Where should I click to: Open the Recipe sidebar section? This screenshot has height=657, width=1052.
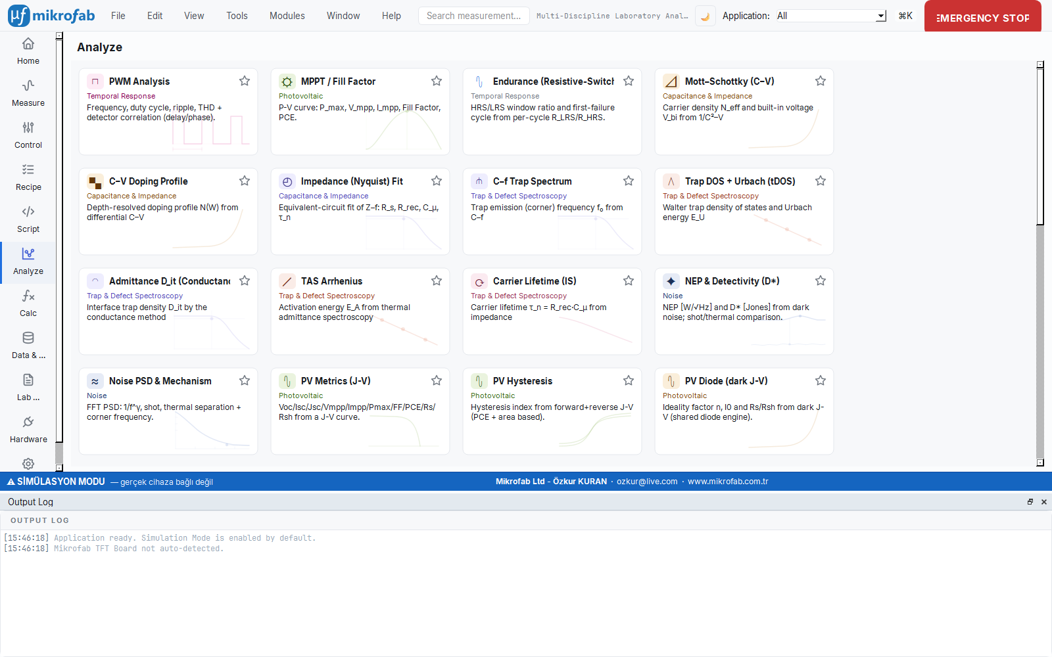point(28,177)
